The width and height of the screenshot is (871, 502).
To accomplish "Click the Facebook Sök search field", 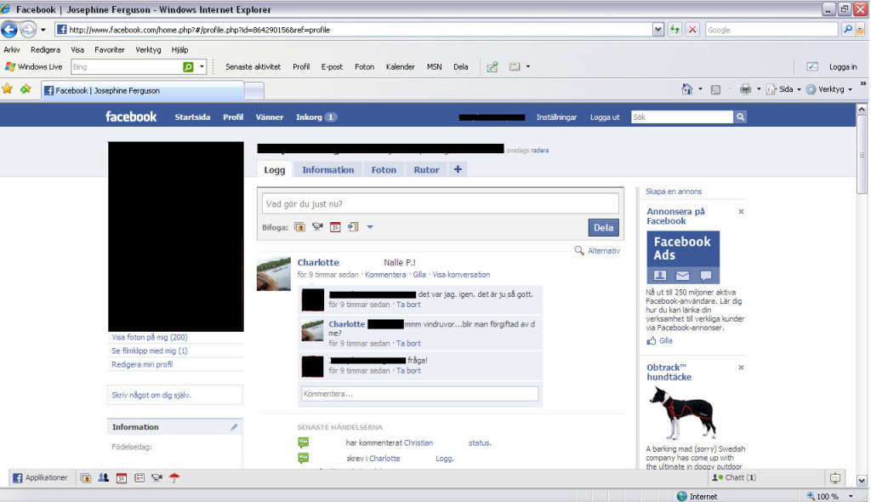I will [682, 117].
